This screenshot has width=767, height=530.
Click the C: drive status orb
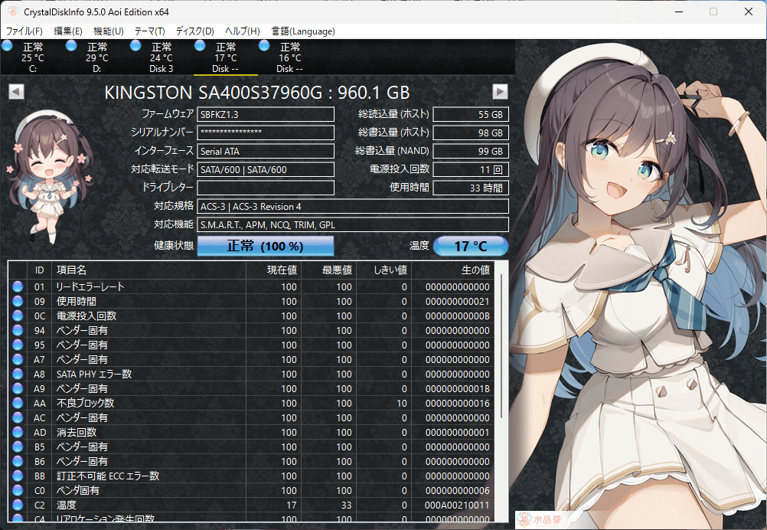(8, 46)
